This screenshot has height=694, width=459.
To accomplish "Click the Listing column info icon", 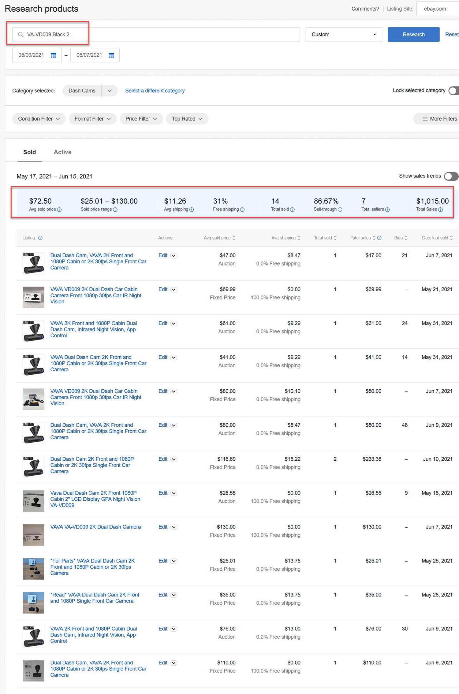I will click(40, 238).
